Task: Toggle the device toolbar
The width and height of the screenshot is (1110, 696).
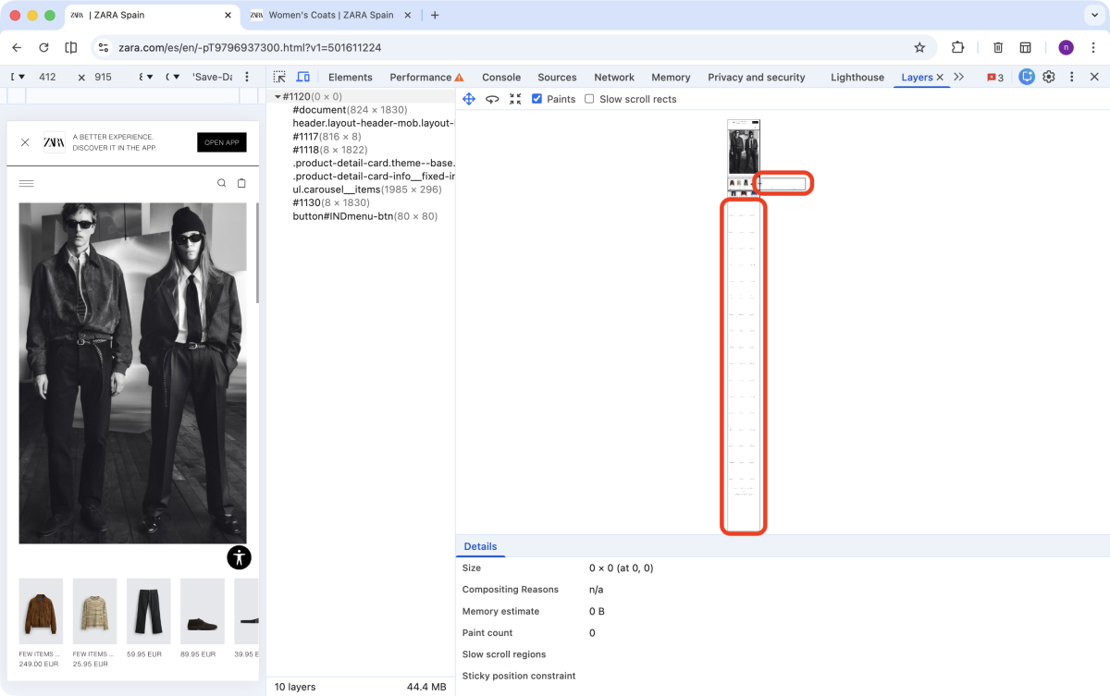Action: 303,77
